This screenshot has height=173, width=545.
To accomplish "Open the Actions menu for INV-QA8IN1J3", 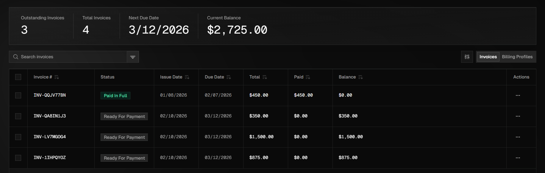I will point(518,116).
